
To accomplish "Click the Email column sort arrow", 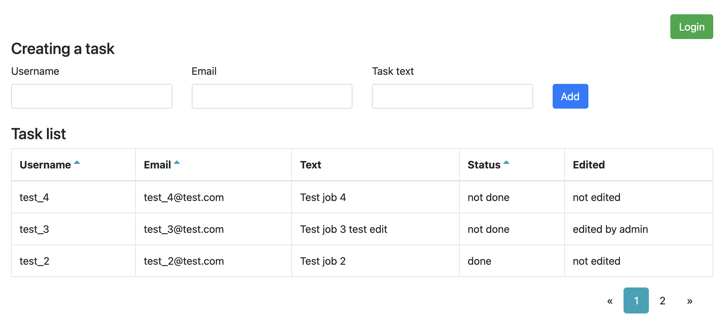I will (177, 162).
